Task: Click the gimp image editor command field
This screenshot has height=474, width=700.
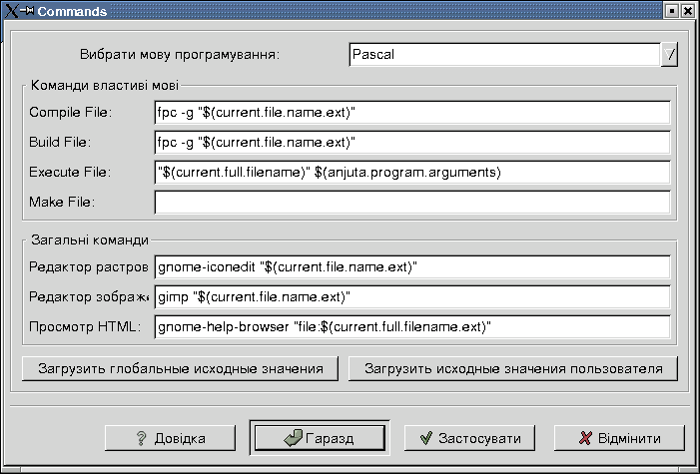Action: coord(411,297)
